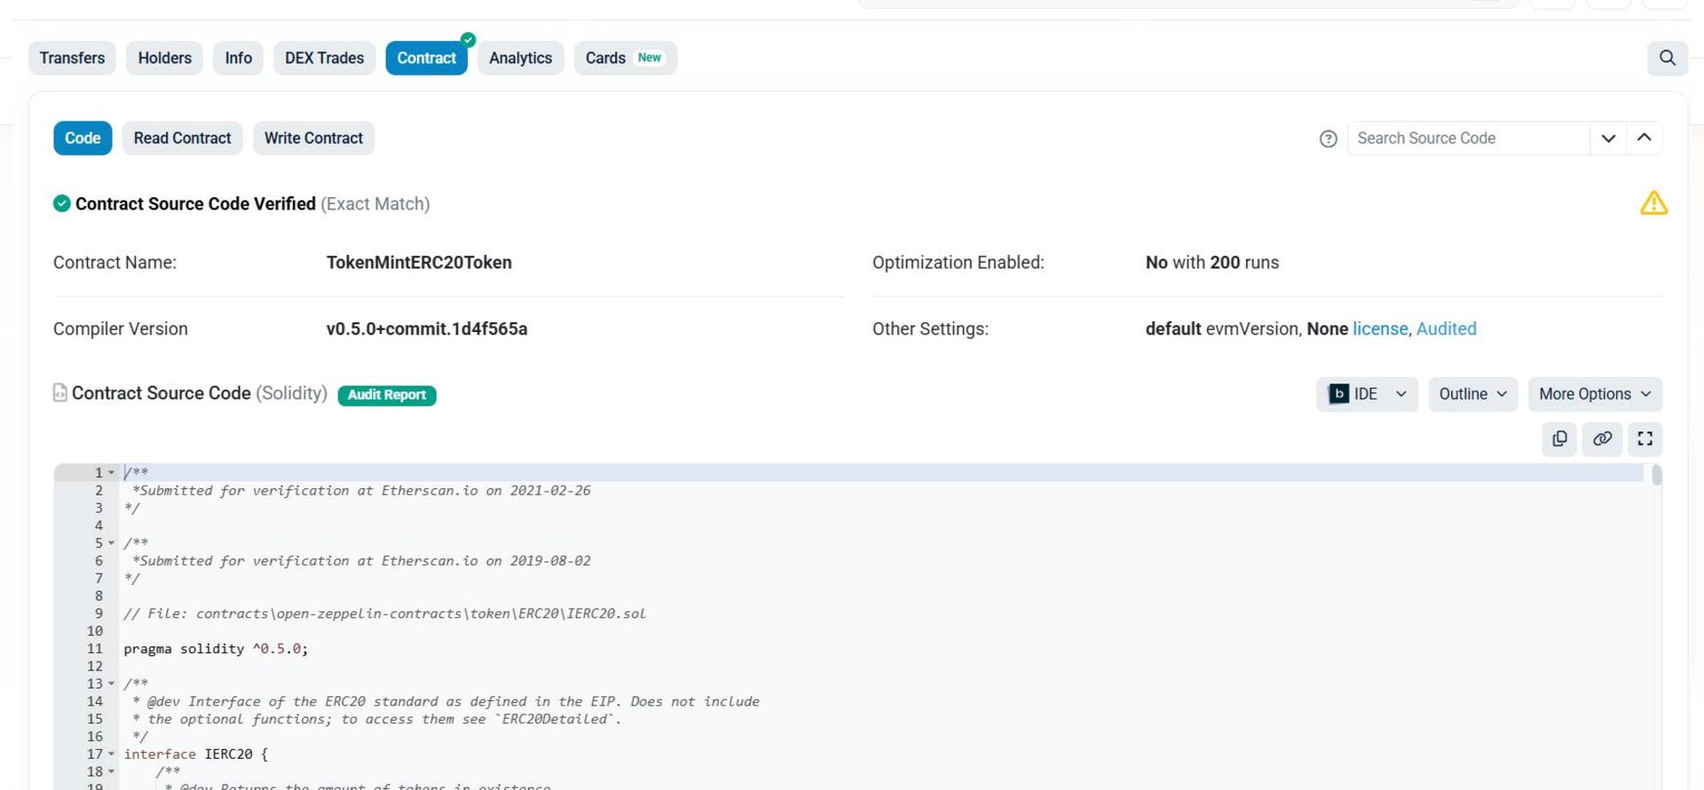Collapse code fold at line 5
The image size is (1704, 790).
click(111, 543)
